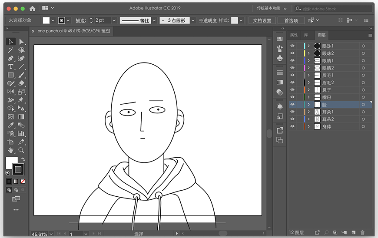Choose the Line Segment tool
This screenshot has height=238, width=378.
click(x=21, y=67)
